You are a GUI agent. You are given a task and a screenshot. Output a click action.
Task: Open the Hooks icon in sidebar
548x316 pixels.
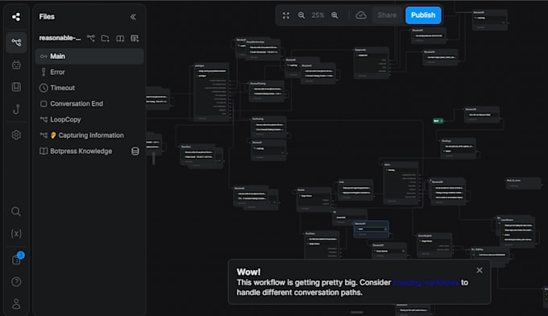coord(16,109)
